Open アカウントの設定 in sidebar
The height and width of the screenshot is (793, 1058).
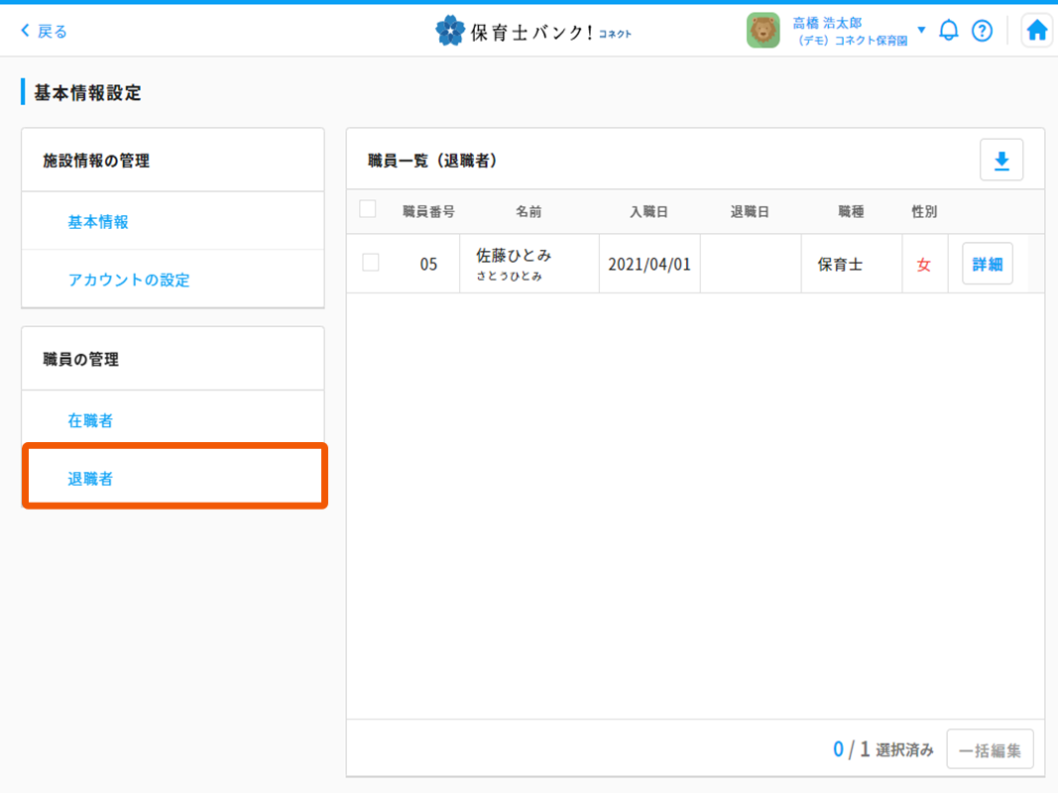coord(129,280)
